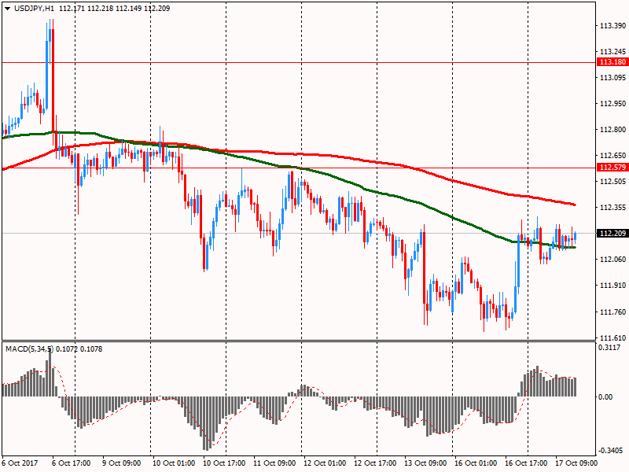Click the 12 Oct 01:00 time axis label
Image resolution: width=629 pixels, height=472 pixels.
tap(325, 463)
